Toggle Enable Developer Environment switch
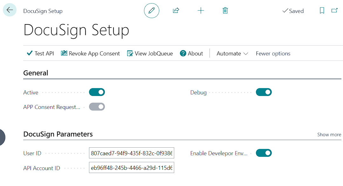Image resolution: width=343 pixels, height=186 pixels. 264,153
